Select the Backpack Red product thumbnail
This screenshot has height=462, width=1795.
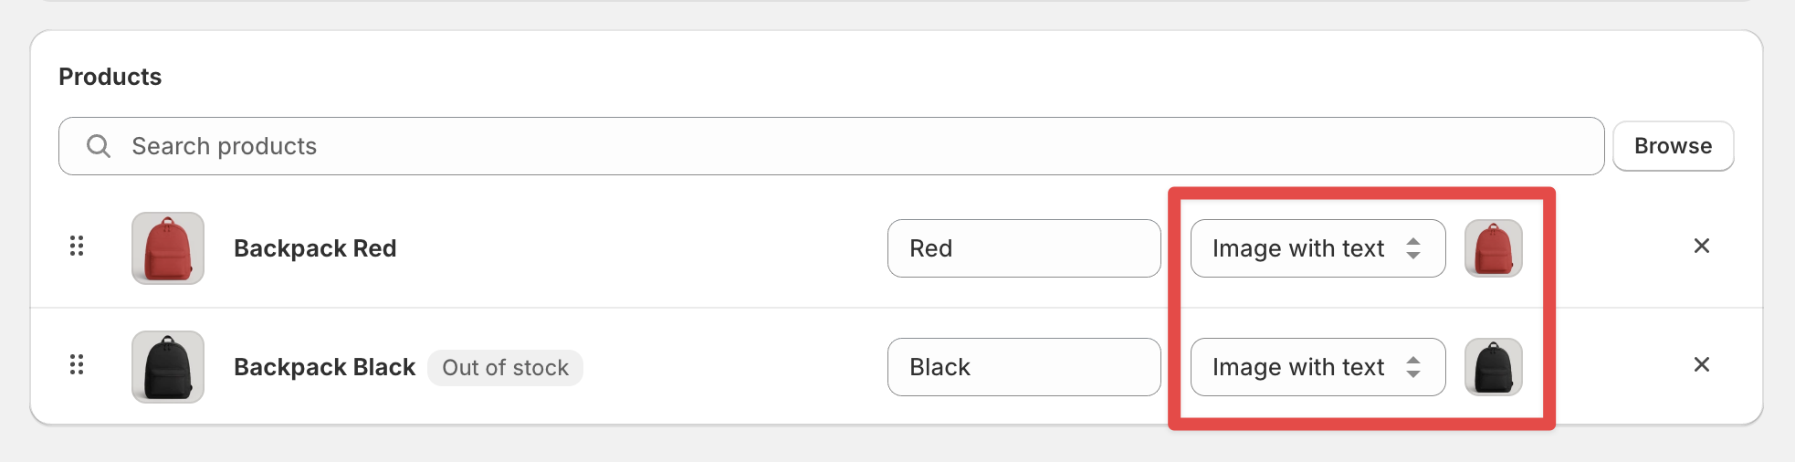pos(168,248)
